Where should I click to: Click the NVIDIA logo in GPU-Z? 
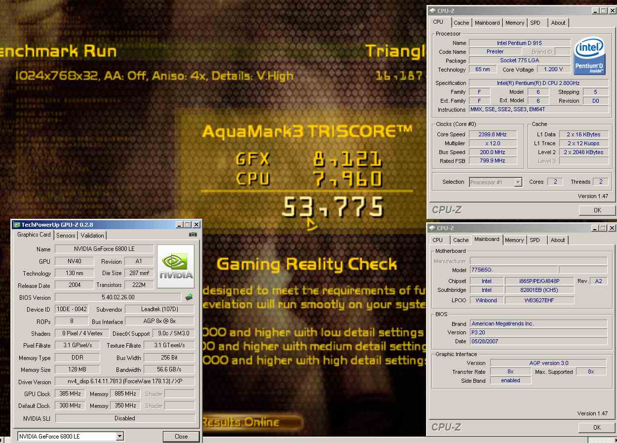click(x=176, y=267)
